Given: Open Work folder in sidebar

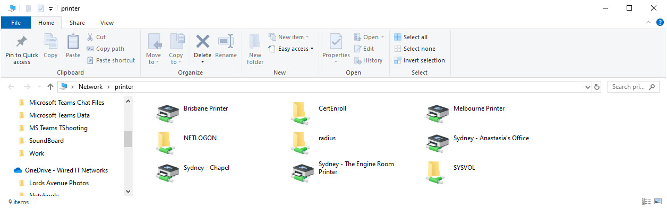Looking at the screenshot, I should [37, 153].
